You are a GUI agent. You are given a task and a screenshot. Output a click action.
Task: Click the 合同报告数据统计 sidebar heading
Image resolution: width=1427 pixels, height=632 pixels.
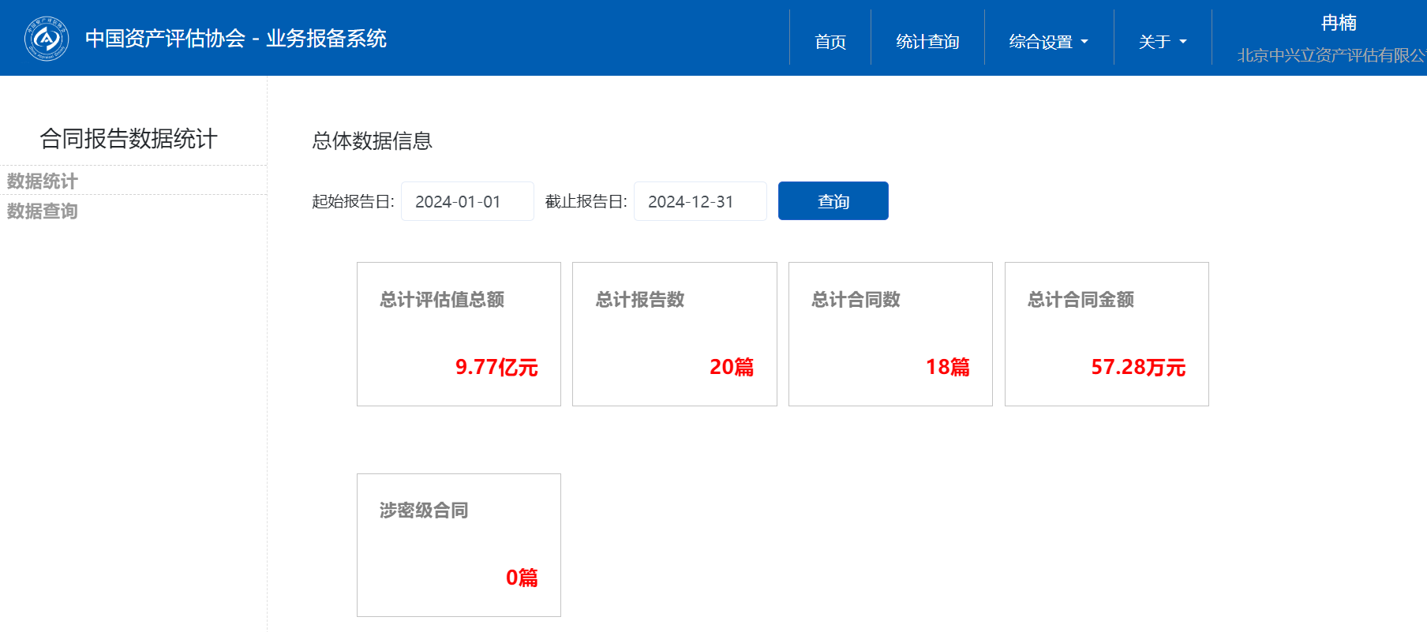pos(129,139)
